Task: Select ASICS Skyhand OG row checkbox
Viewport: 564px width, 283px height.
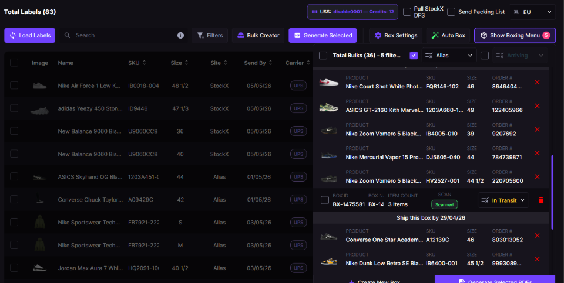Action: pos(14,176)
